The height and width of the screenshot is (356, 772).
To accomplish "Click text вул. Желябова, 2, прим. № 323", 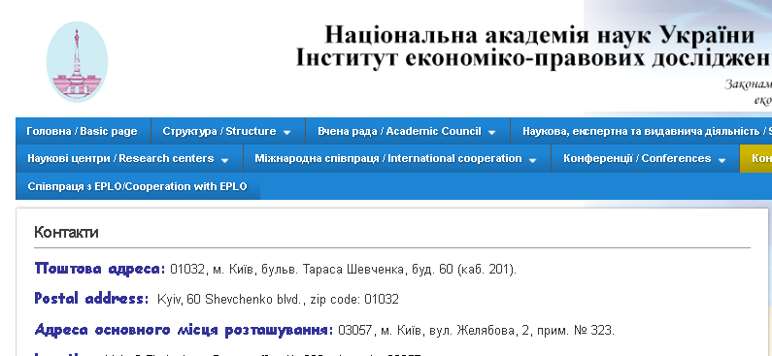I will 520,330.
